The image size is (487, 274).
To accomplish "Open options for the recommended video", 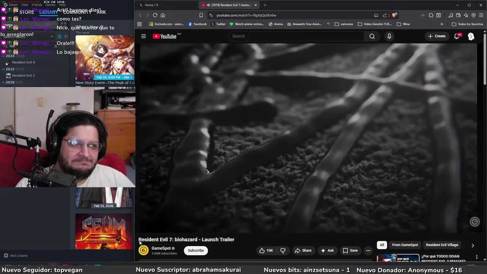I will pos(477,257).
